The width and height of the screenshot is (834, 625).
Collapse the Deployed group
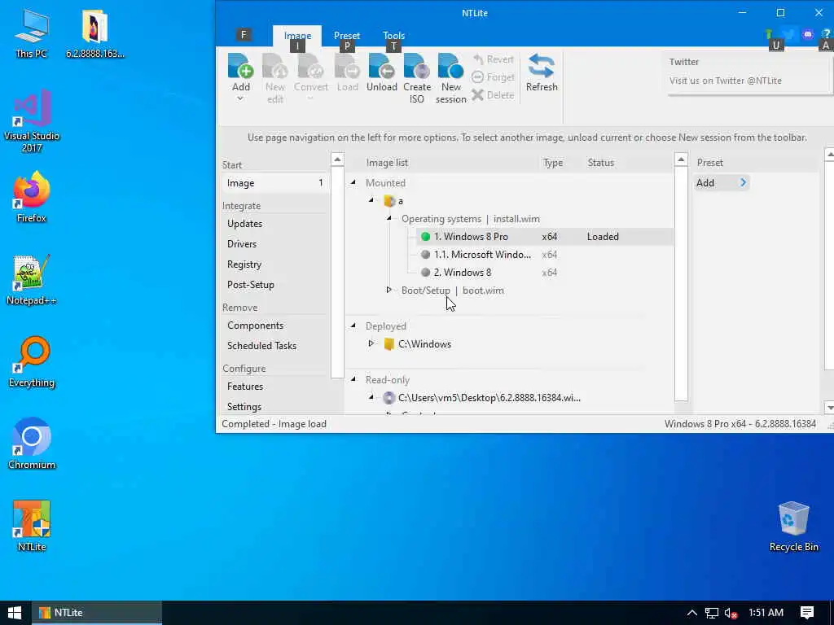coord(353,326)
